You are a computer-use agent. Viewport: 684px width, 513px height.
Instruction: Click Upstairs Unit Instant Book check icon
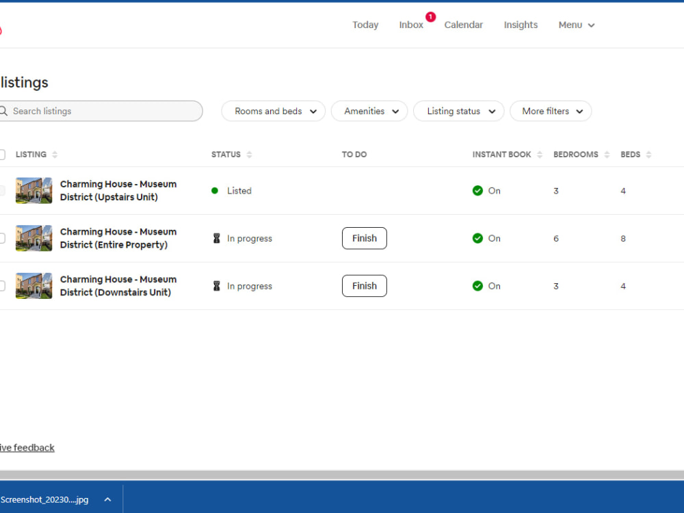pyautogui.click(x=477, y=191)
